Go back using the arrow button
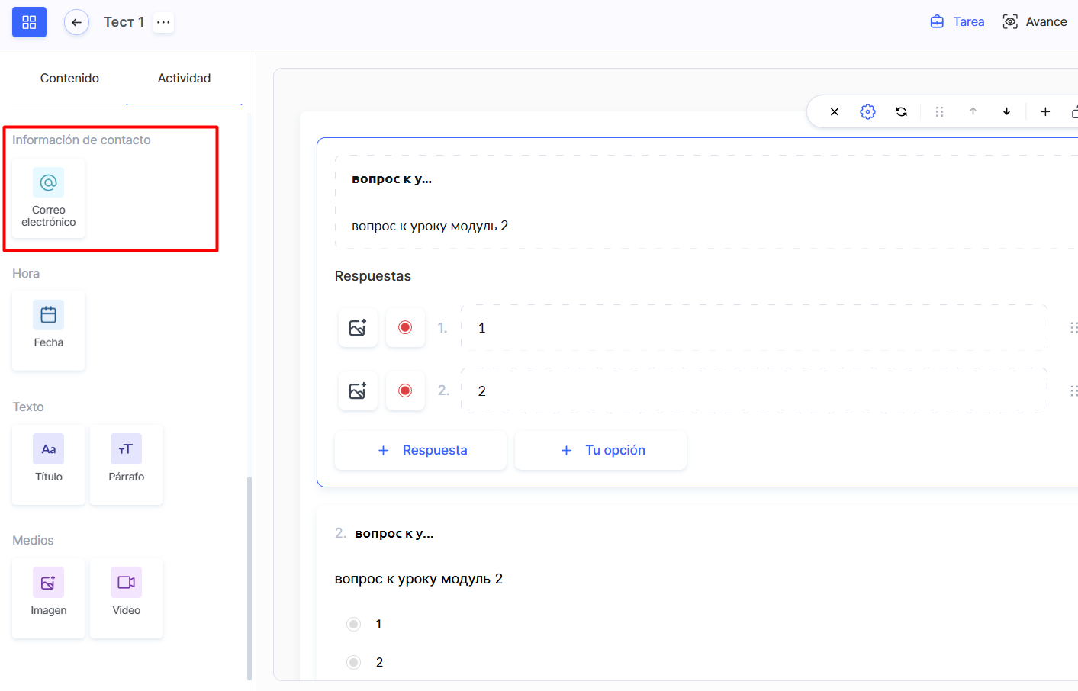Viewport: 1078px width, 691px height. point(76,22)
